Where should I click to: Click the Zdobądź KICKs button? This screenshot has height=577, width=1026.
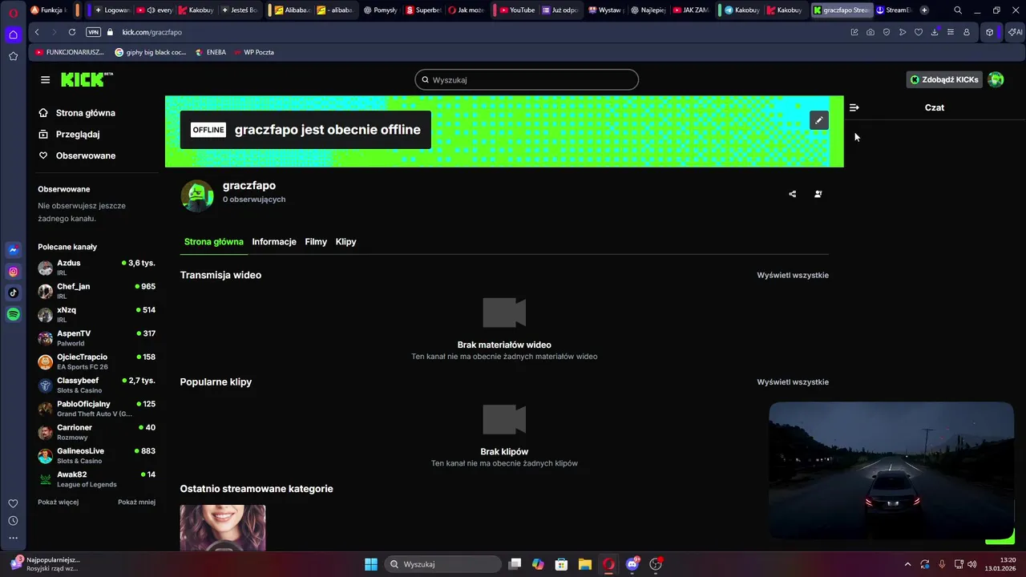(944, 79)
